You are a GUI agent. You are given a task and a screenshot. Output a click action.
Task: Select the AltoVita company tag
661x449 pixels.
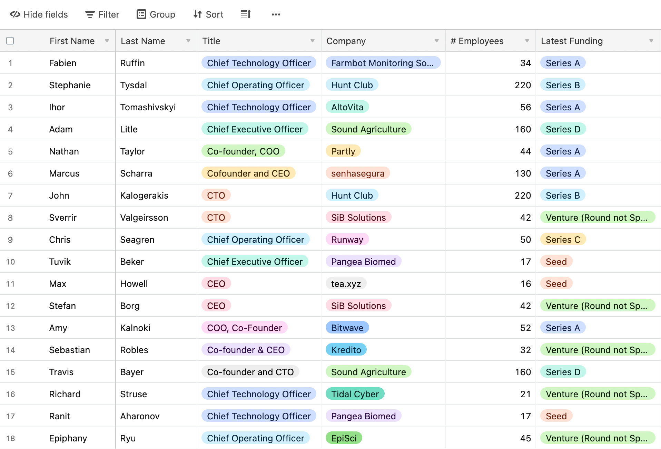coord(347,107)
